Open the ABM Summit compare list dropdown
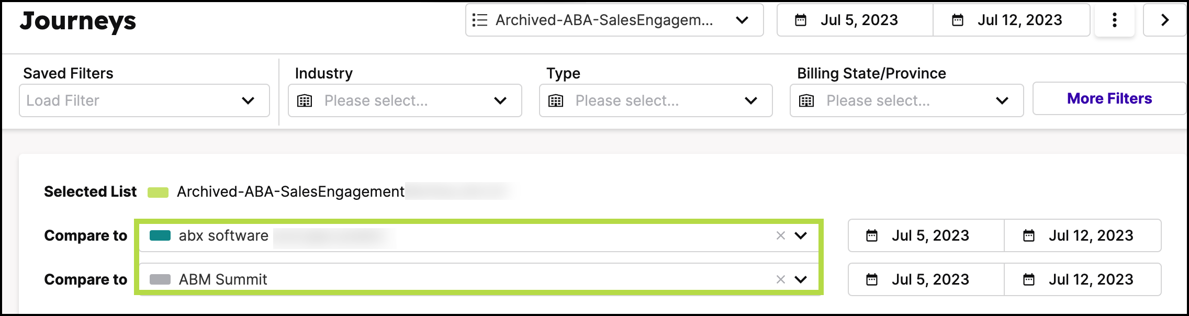Viewport: 1189px width, 316px height. pos(801,279)
